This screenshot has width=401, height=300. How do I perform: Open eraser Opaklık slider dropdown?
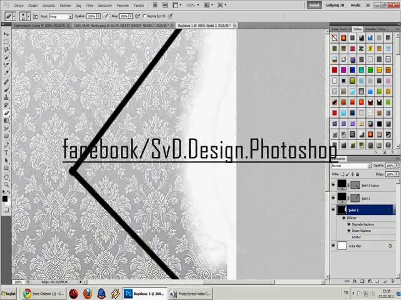[x=98, y=16]
